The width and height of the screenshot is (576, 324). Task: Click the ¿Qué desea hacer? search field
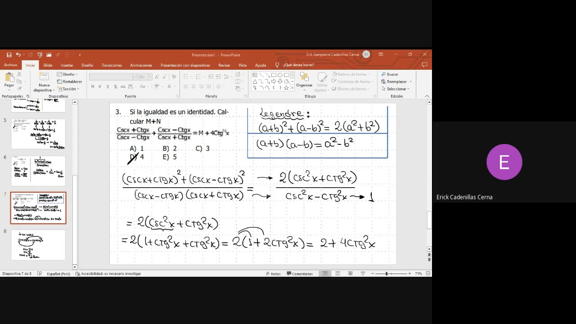(x=299, y=65)
